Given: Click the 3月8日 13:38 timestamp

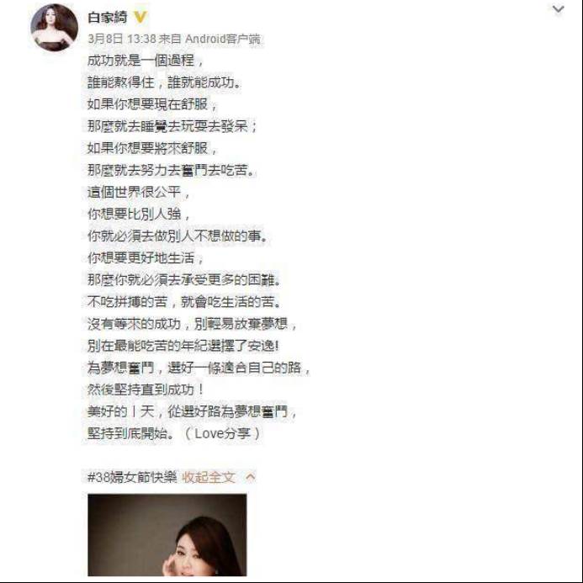Looking at the screenshot, I should point(122,39).
